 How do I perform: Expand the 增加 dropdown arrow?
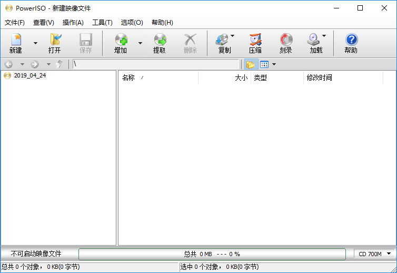[140, 43]
